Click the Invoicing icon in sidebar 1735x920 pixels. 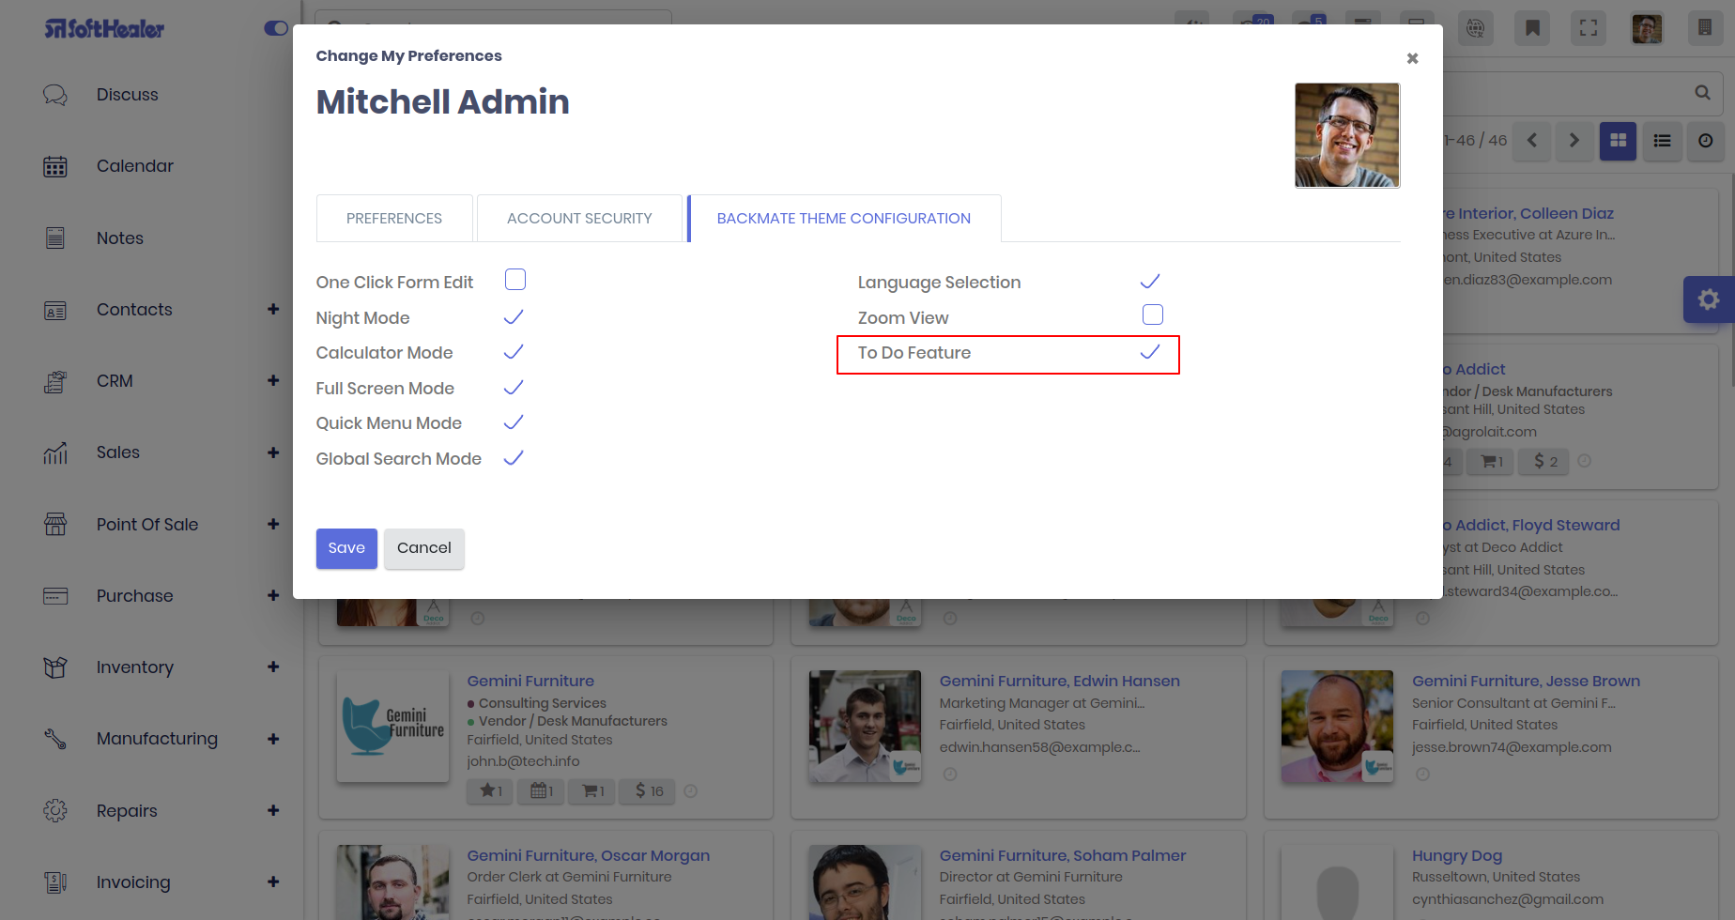[55, 882]
